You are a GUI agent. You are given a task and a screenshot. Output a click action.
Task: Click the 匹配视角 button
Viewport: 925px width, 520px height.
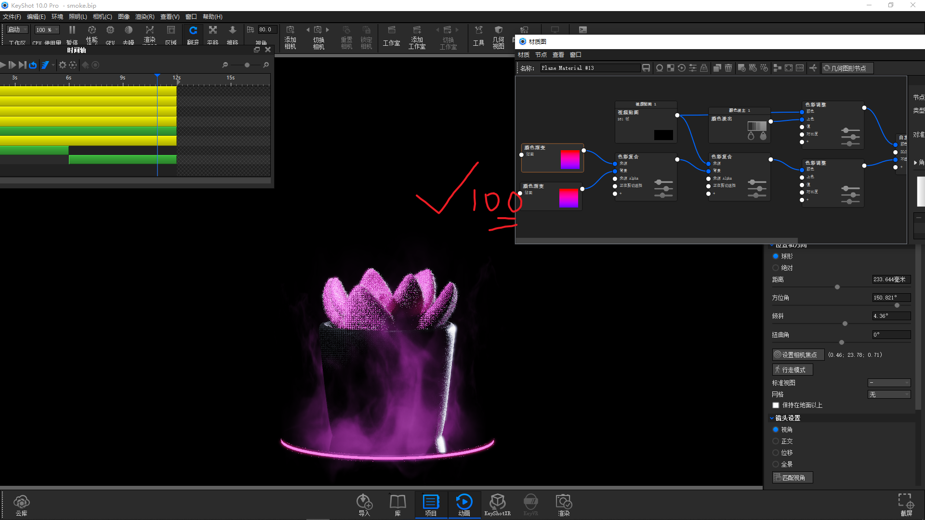point(792,477)
